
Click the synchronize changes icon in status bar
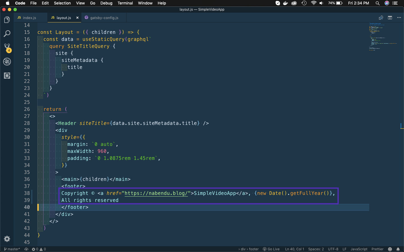coord(26,249)
